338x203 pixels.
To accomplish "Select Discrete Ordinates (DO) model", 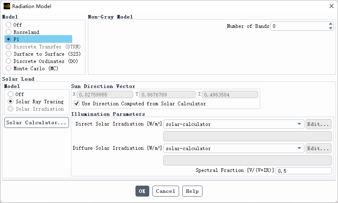I will click(8, 61).
